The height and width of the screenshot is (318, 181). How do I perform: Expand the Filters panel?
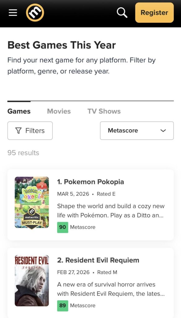30,130
